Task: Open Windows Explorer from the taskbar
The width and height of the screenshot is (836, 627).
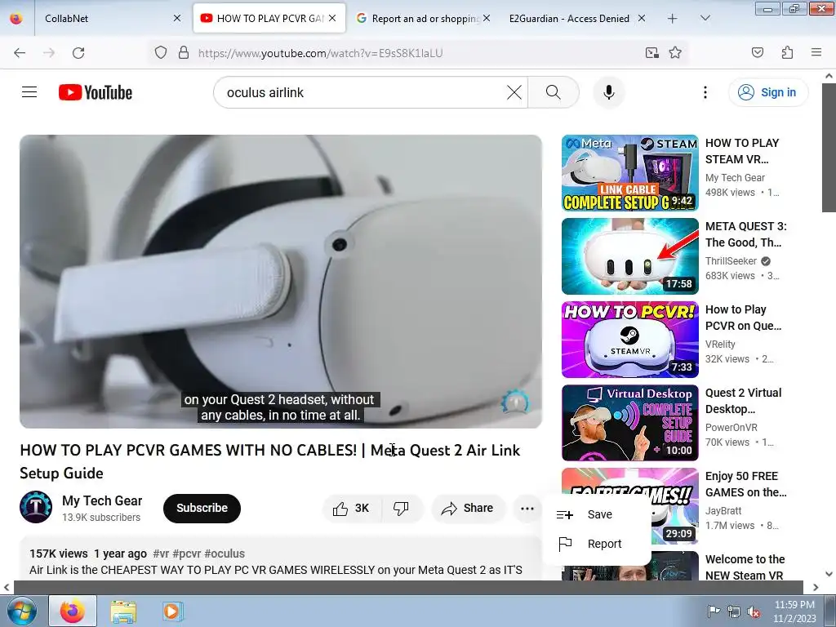Action: (123, 611)
